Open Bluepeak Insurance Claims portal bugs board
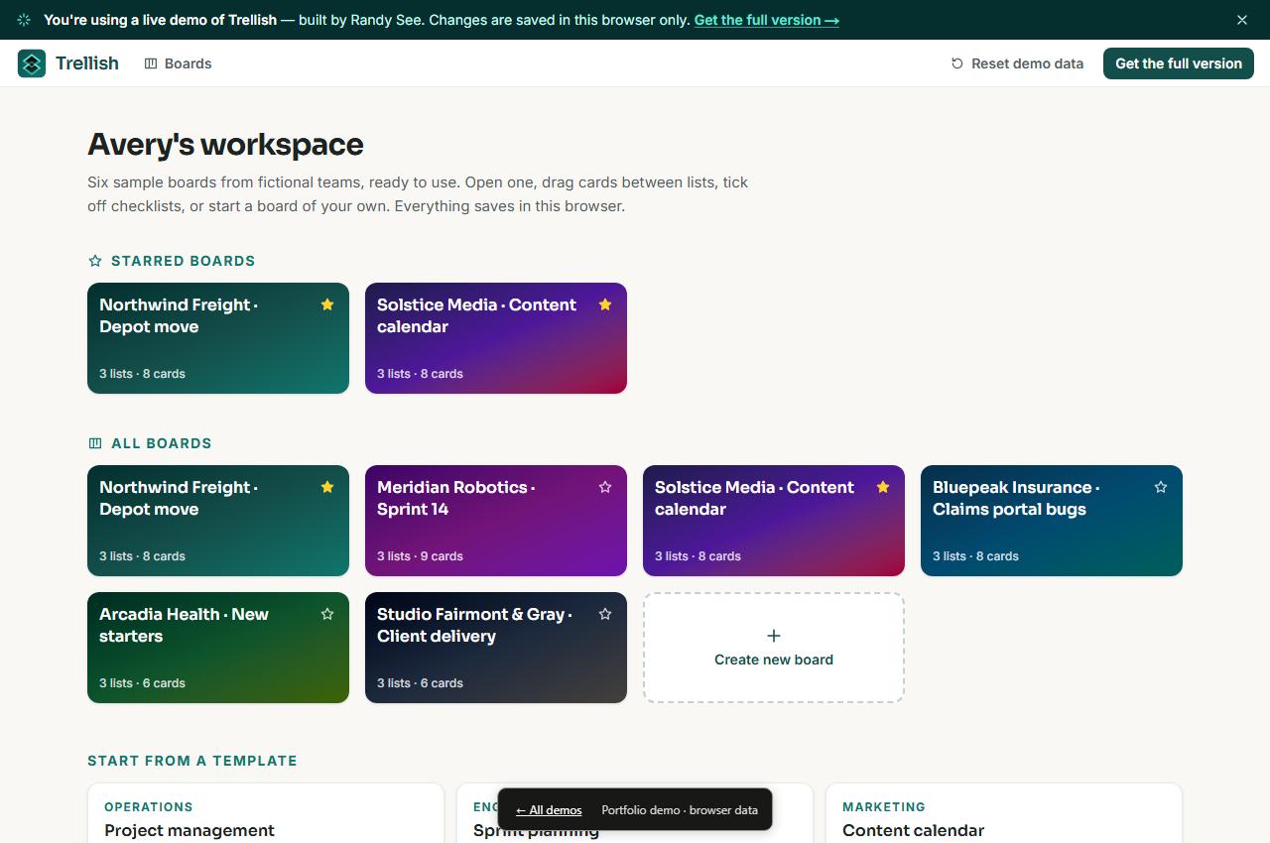This screenshot has width=1270, height=843. pos(1052,521)
